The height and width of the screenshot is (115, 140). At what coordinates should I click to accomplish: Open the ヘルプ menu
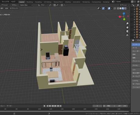(x=13, y=2)
